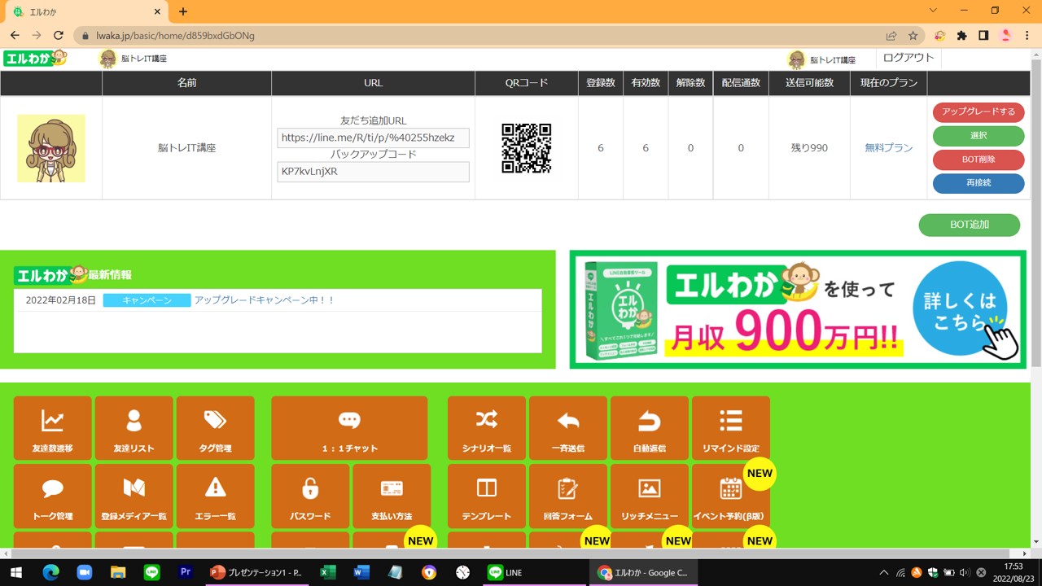Open アップグレードキャンペーン中!! news link
Screen dimensions: 1042x586
(265, 300)
